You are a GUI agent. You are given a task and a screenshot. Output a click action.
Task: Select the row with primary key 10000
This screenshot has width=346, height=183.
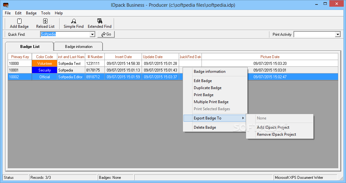pyautogui.click(x=20, y=64)
